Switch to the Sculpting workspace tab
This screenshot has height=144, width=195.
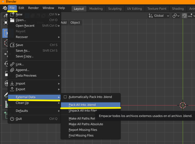pyautogui.click(x=115, y=8)
